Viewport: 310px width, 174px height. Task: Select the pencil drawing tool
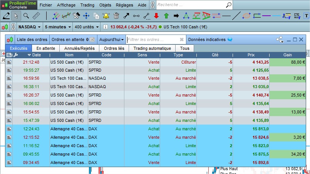pyautogui.click(x=6, y=16)
